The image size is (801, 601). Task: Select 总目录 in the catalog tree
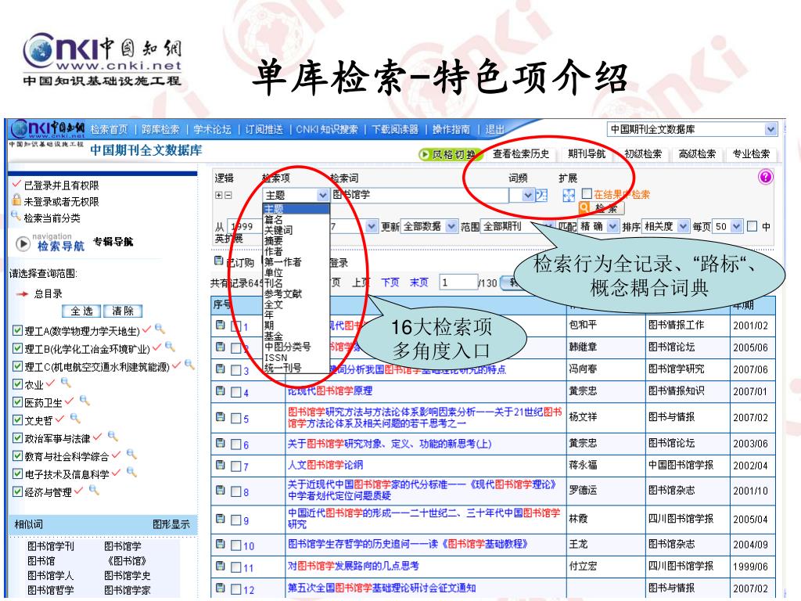(48, 294)
